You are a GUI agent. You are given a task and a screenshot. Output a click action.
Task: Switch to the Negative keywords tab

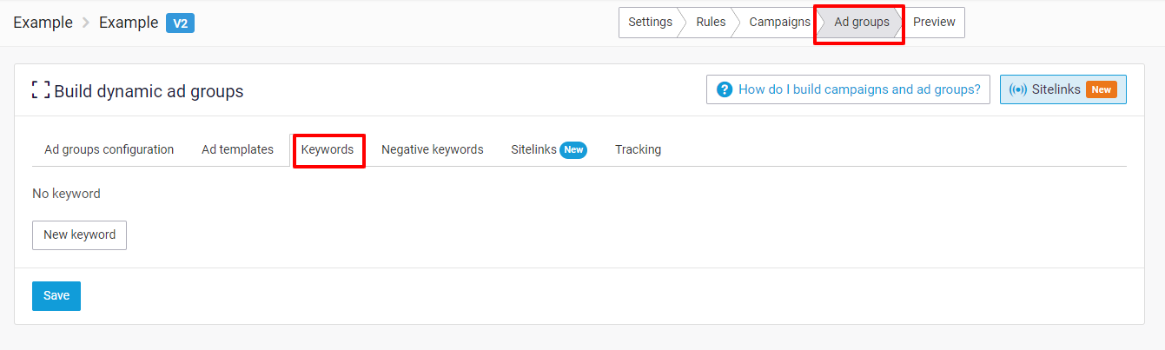pos(432,149)
